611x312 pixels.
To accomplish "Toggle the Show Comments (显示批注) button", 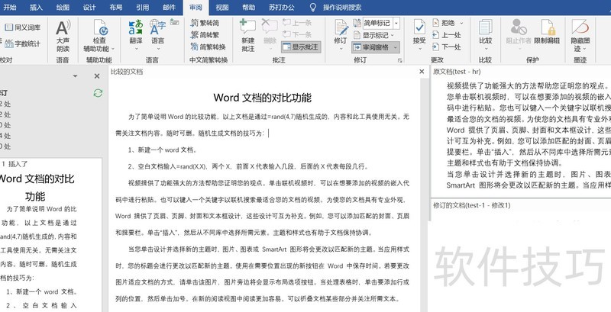I will (299, 46).
